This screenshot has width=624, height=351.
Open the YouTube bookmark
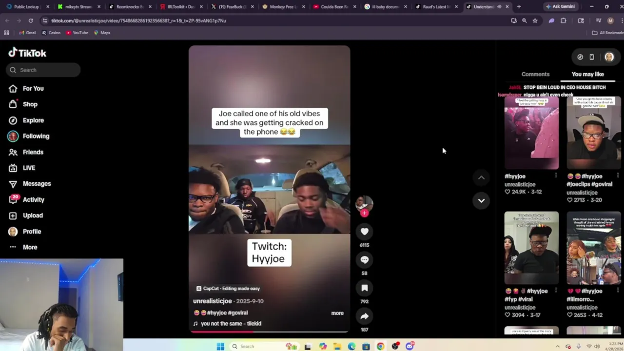click(77, 33)
